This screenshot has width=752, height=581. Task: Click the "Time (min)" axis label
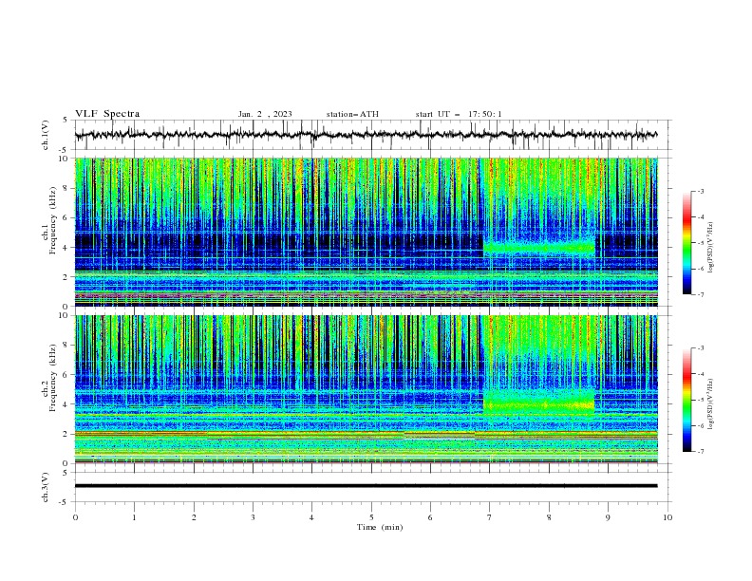click(380, 527)
